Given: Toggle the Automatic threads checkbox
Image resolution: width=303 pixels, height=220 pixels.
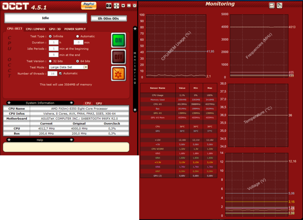Looking at the screenshot, I should (x=60, y=73).
